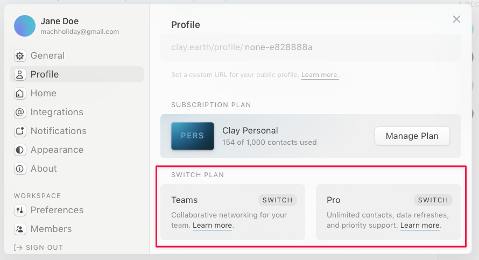479x260 pixels.
Task: Click the General gear icon
Action: coord(20,56)
